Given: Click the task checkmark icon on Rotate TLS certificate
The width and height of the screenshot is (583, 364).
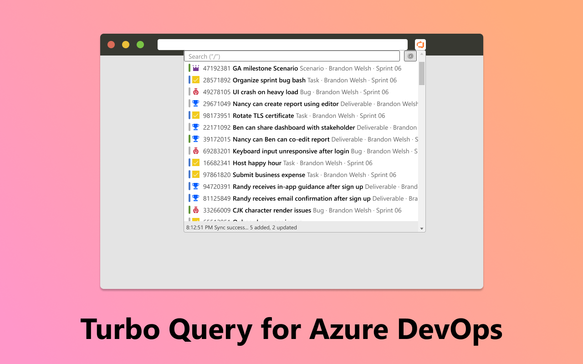Looking at the screenshot, I should (x=195, y=115).
